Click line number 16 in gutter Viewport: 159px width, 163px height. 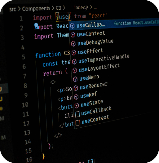(29, 160)
